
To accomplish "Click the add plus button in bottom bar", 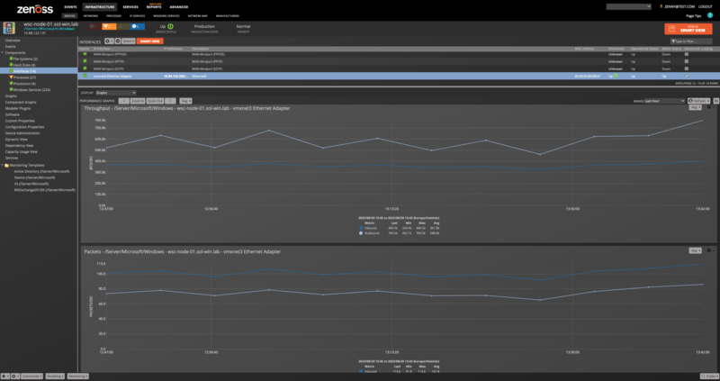I will pyautogui.click(x=4, y=376).
